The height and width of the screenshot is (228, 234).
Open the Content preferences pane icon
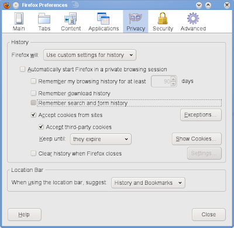(x=71, y=19)
